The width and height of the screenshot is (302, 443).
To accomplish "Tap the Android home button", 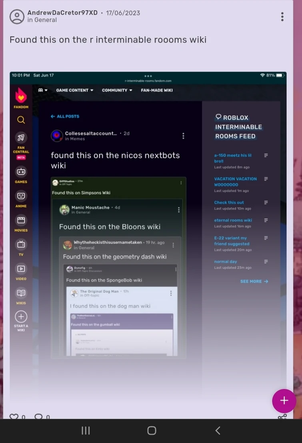I will 152,430.
